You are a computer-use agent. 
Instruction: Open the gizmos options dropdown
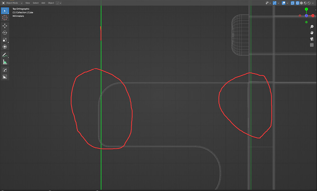(278, 3)
